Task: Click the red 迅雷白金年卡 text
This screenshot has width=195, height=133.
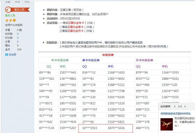Action: [x=76, y=23]
